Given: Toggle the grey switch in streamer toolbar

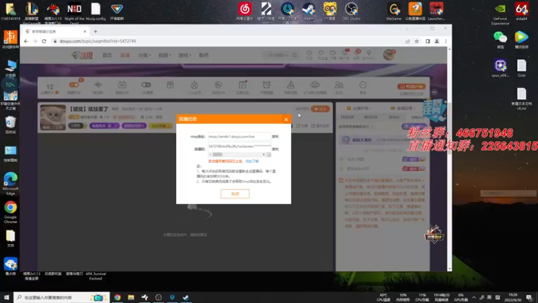Looking at the screenshot, I should point(146,85).
